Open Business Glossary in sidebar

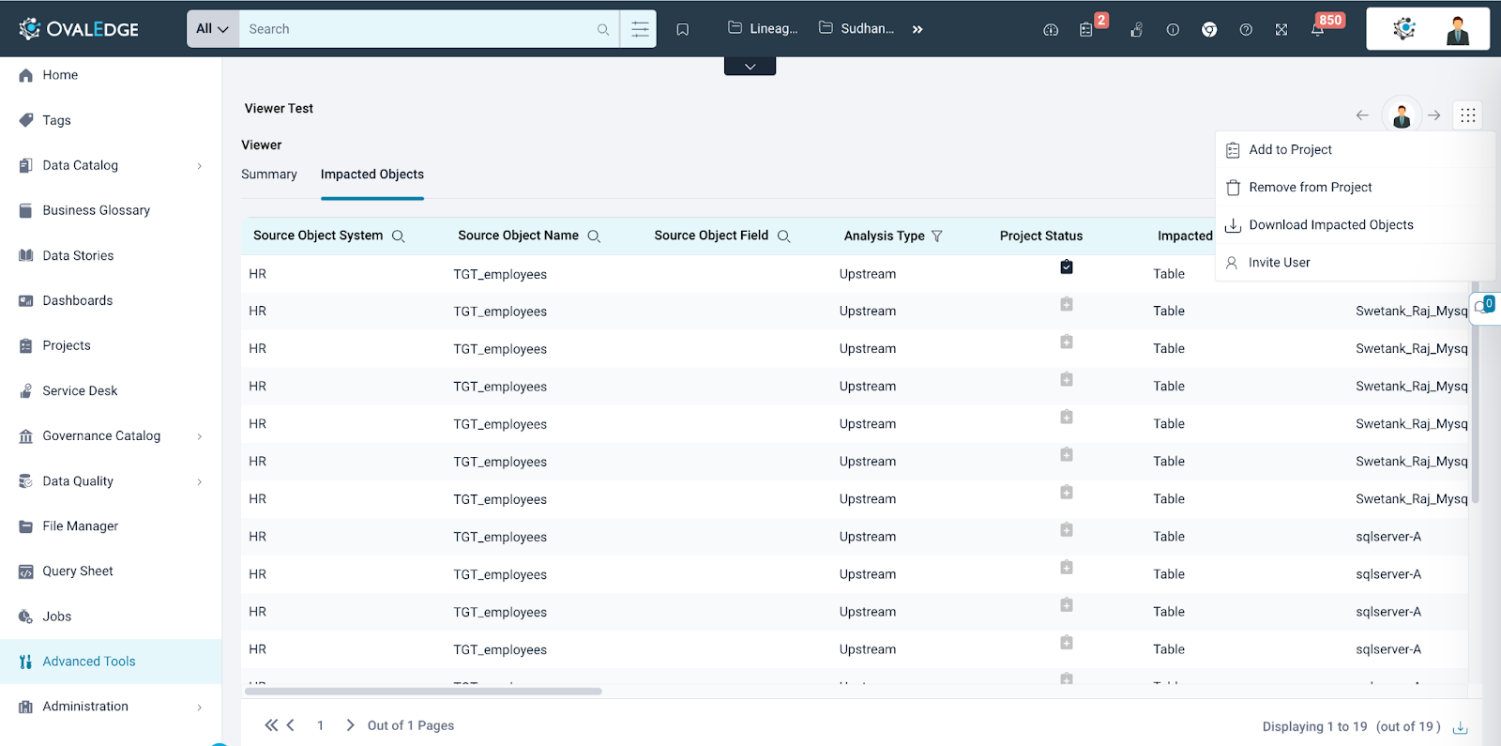(96, 210)
